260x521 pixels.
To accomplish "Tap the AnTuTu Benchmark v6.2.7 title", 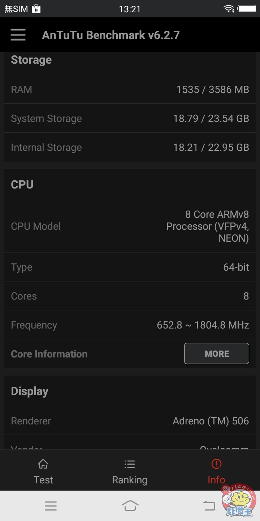I will [x=111, y=35].
